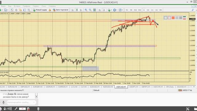
Task: Select the W1 timeframe button
Action: pyautogui.click(x=157, y=10)
